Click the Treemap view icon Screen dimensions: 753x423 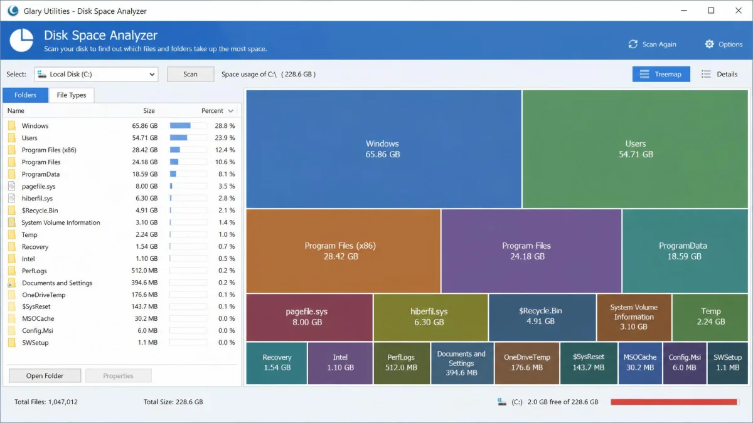(644, 74)
